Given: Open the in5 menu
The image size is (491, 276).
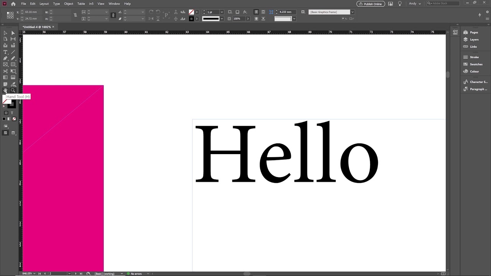Looking at the screenshot, I should (91, 4).
